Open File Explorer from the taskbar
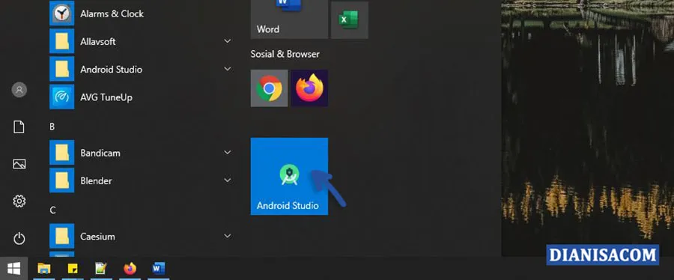The width and height of the screenshot is (674, 280). pos(44,269)
